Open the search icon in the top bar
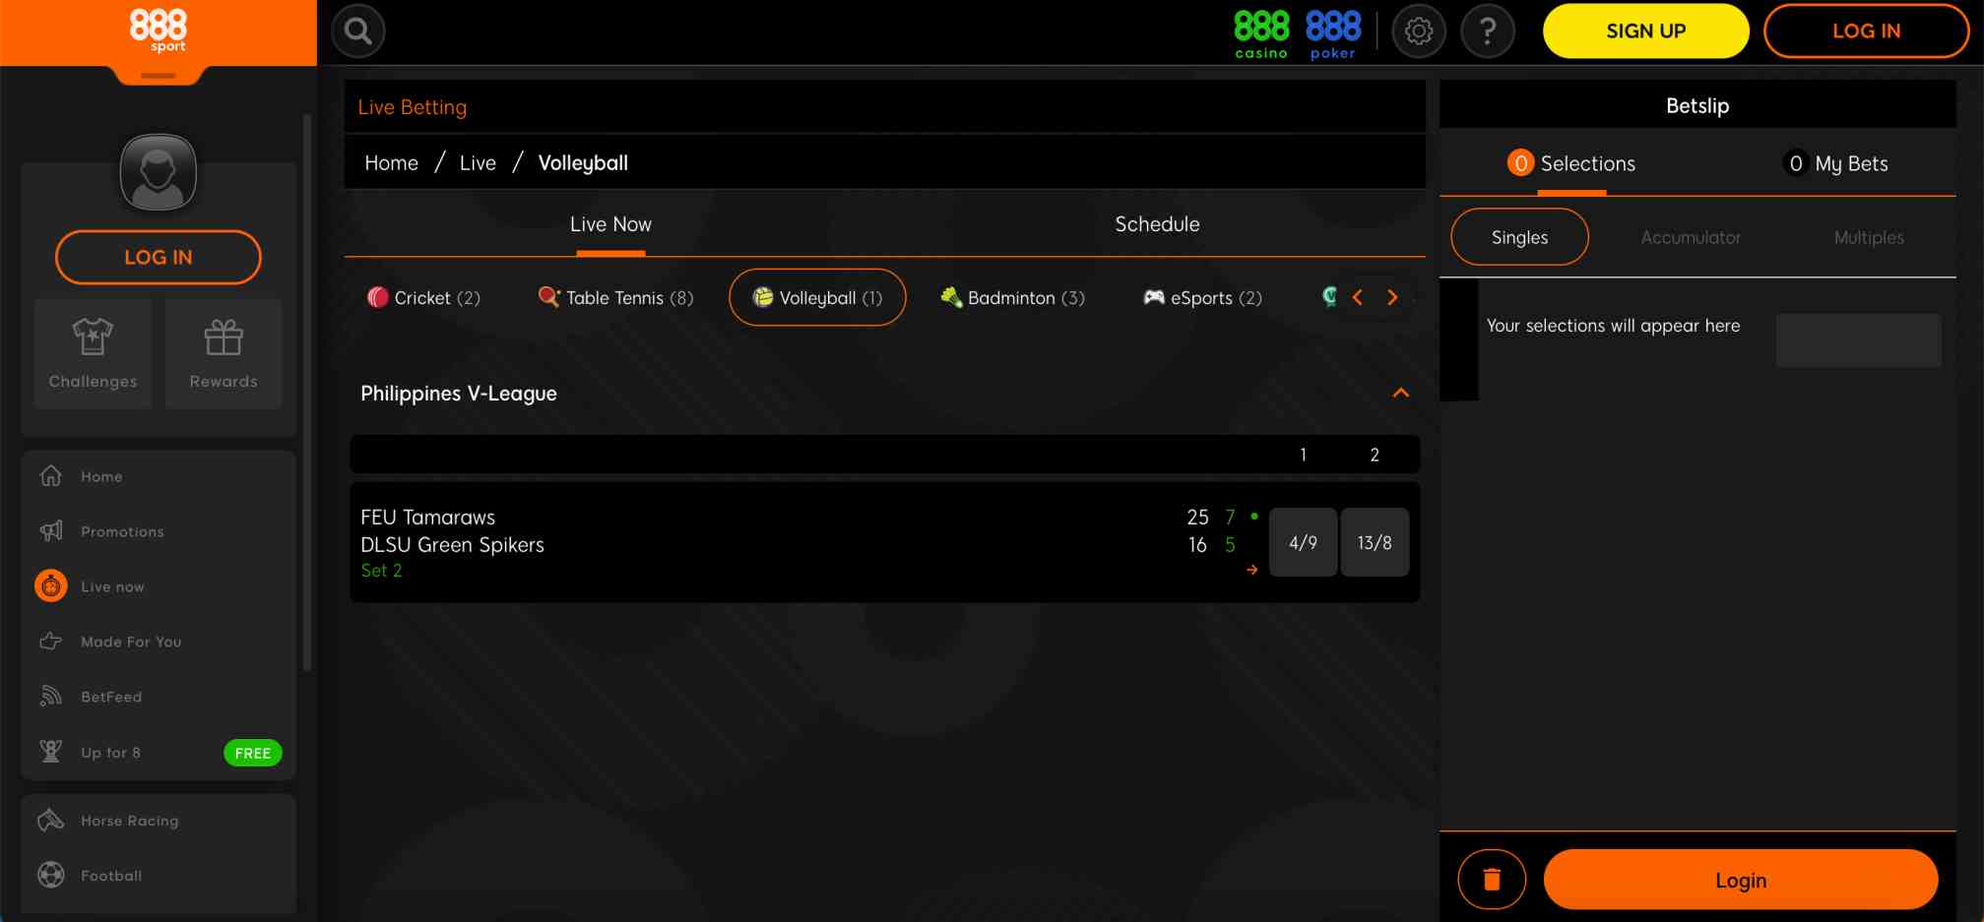This screenshot has height=922, width=1984. (357, 31)
